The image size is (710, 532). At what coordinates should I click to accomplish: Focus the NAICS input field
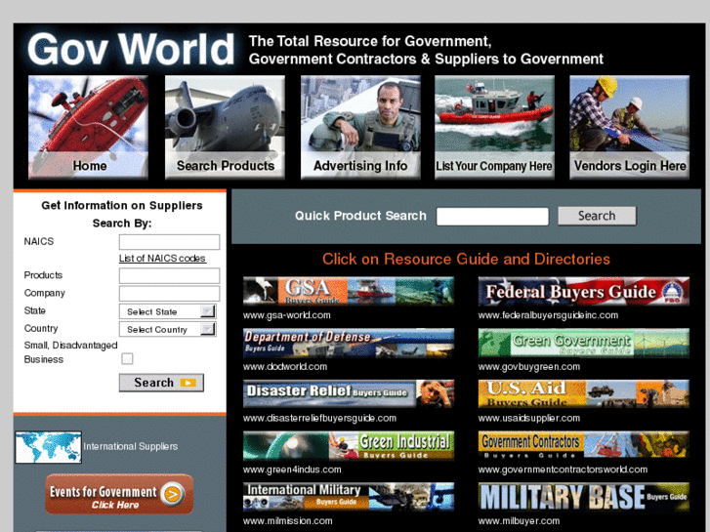(x=169, y=242)
